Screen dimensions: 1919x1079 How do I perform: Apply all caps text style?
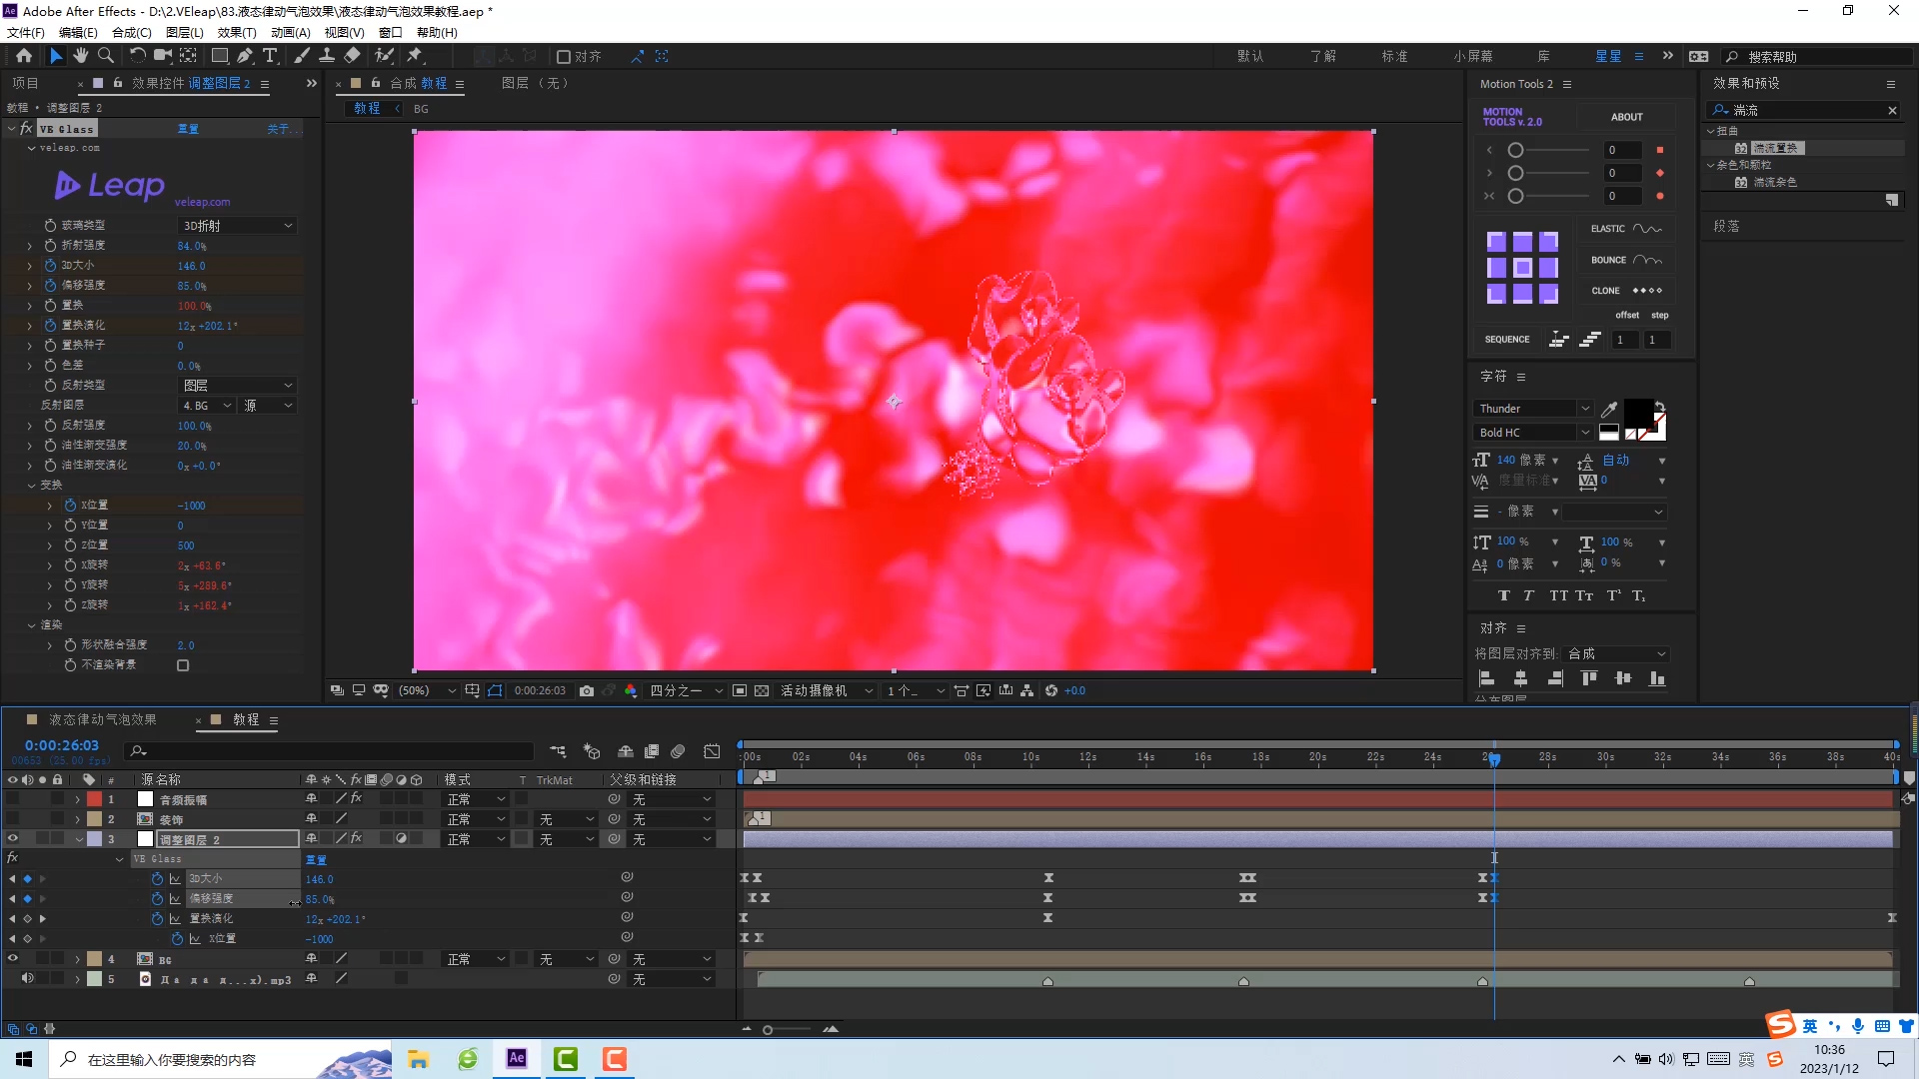(x=1558, y=595)
